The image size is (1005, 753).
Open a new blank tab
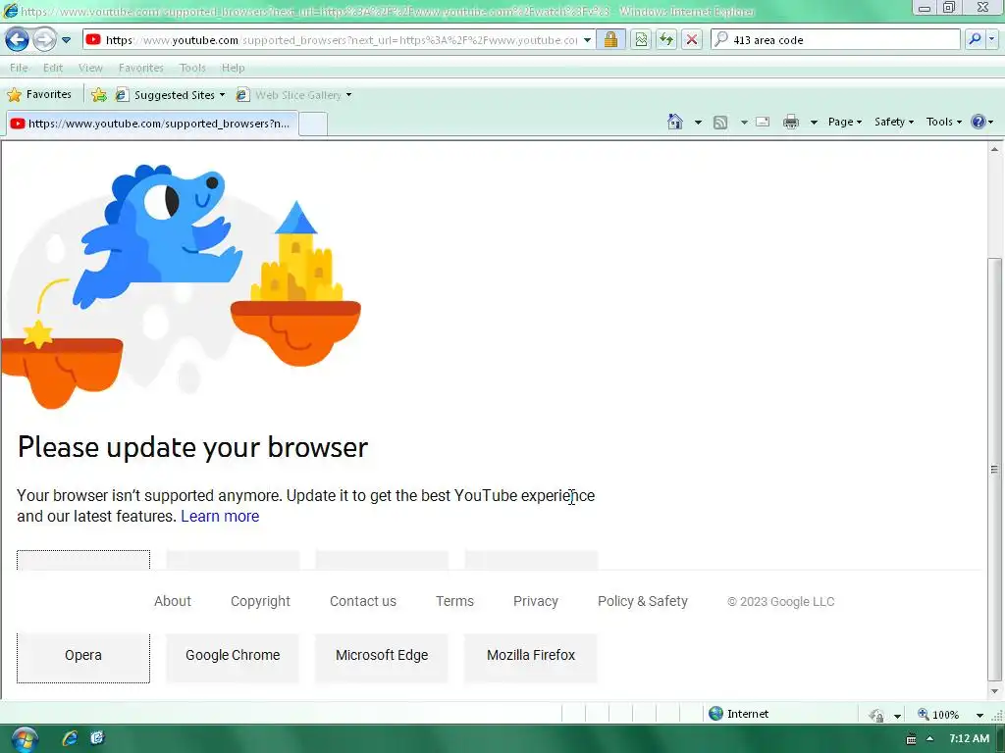pos(313,124)
